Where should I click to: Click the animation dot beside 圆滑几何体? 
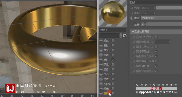(x=134, y=47)
